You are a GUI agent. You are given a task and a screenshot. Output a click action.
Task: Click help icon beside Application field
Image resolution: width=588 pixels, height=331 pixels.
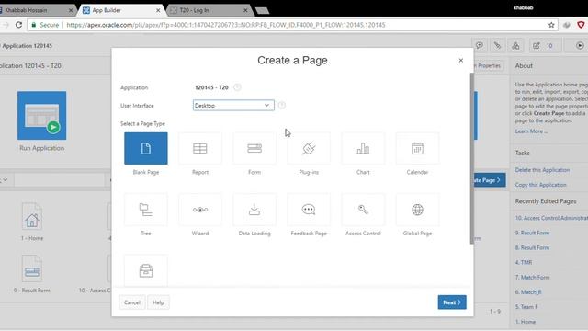[x=237, y=87]
